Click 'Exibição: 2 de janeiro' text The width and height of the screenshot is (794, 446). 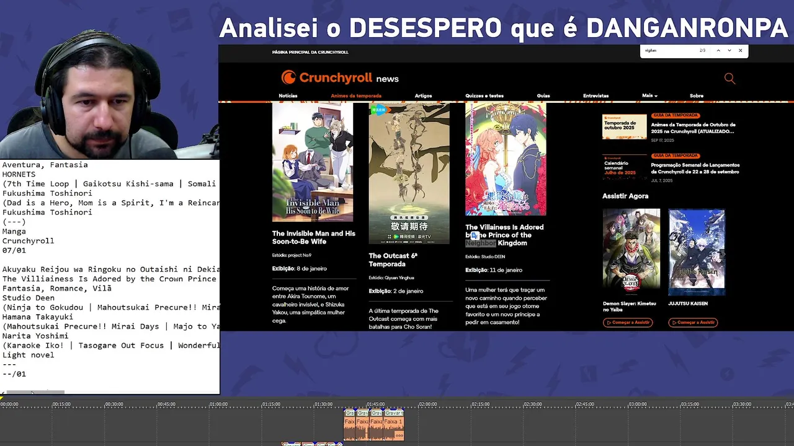pos(396,291)
